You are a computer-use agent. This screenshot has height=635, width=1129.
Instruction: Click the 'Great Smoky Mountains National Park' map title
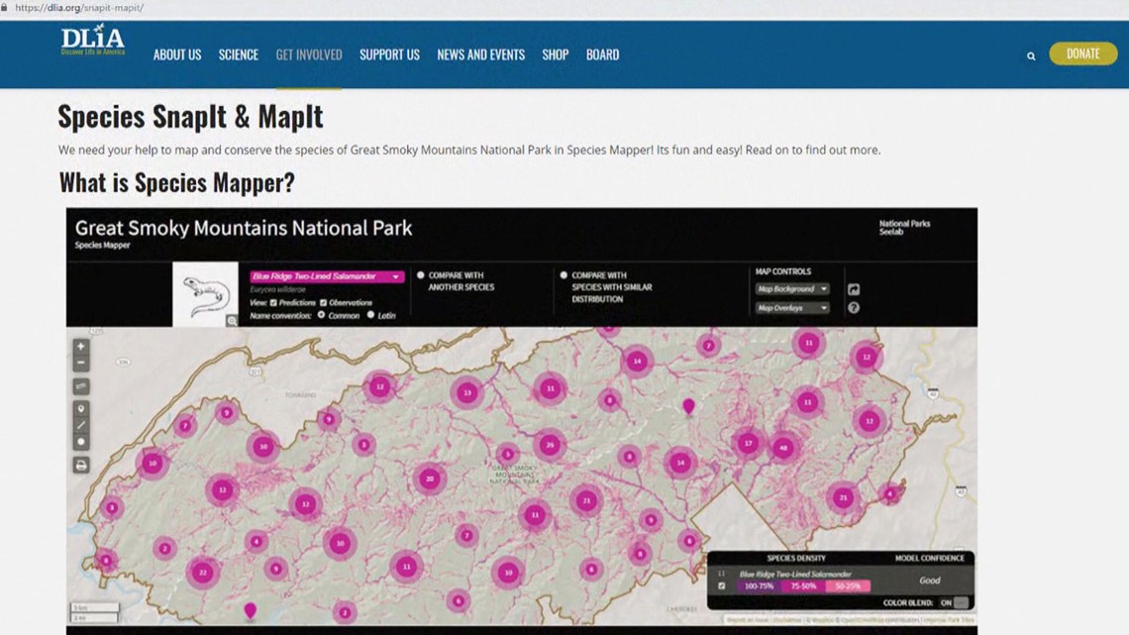tap(244, 228)
